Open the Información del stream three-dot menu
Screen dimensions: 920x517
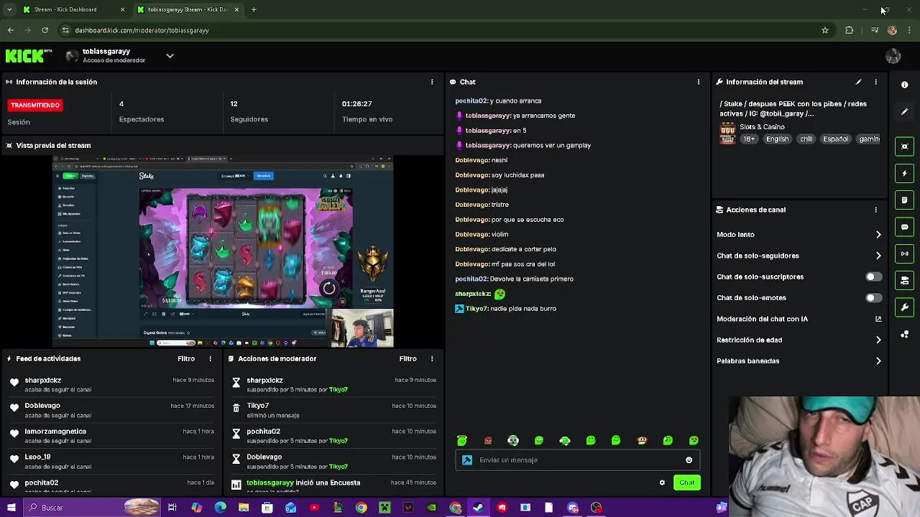875,82
